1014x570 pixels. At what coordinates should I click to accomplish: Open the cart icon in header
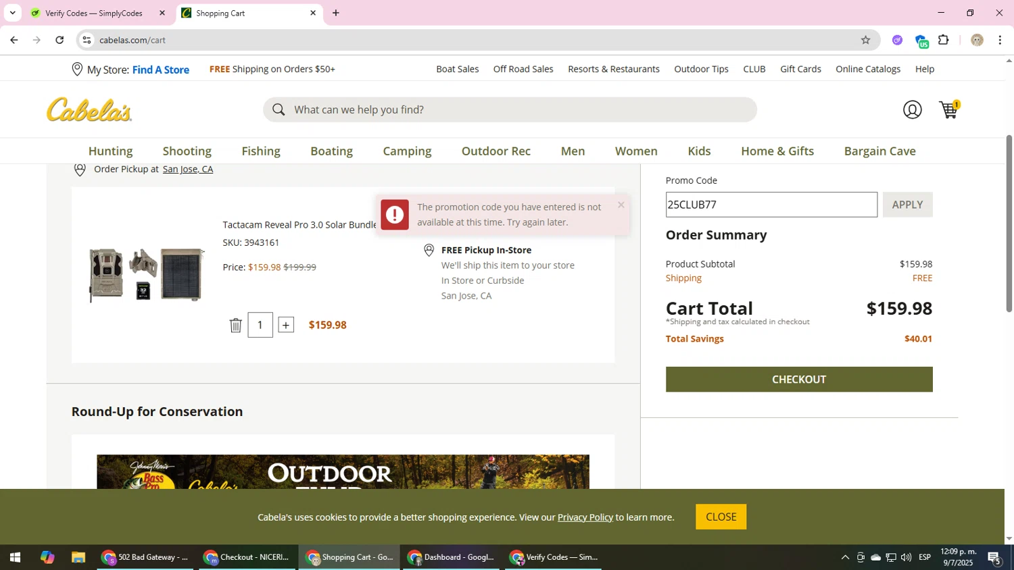pos(949,109)
